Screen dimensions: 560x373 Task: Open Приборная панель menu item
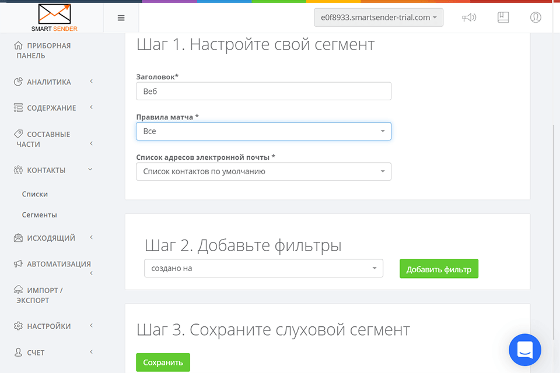pos(44,51)
